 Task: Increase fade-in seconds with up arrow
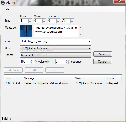67,61
